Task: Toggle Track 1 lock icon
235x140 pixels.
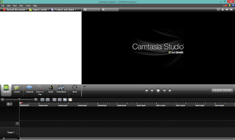Action: point(17,133)
